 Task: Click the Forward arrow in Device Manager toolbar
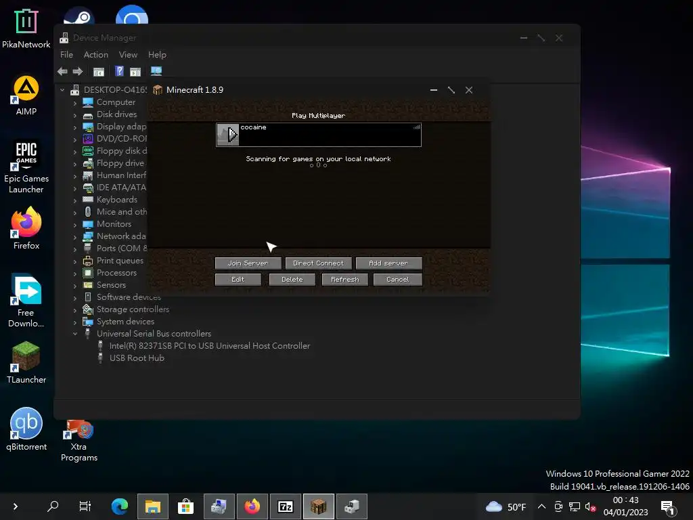(x=78, y=71)
